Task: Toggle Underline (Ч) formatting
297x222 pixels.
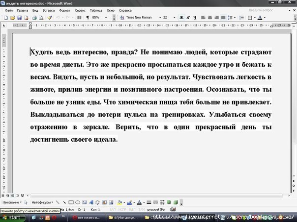Action: pyautogui.click(x=195, y=18)
